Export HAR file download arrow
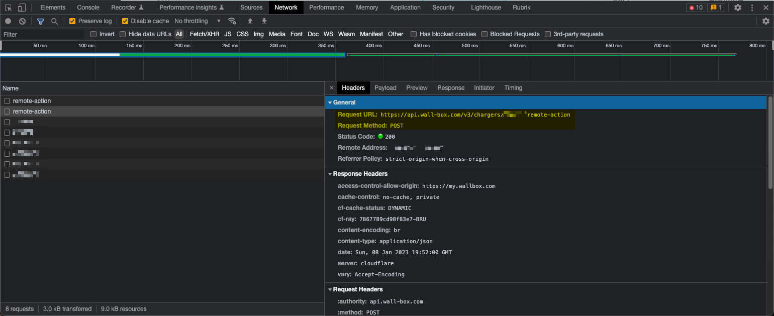 click(264, 21)
